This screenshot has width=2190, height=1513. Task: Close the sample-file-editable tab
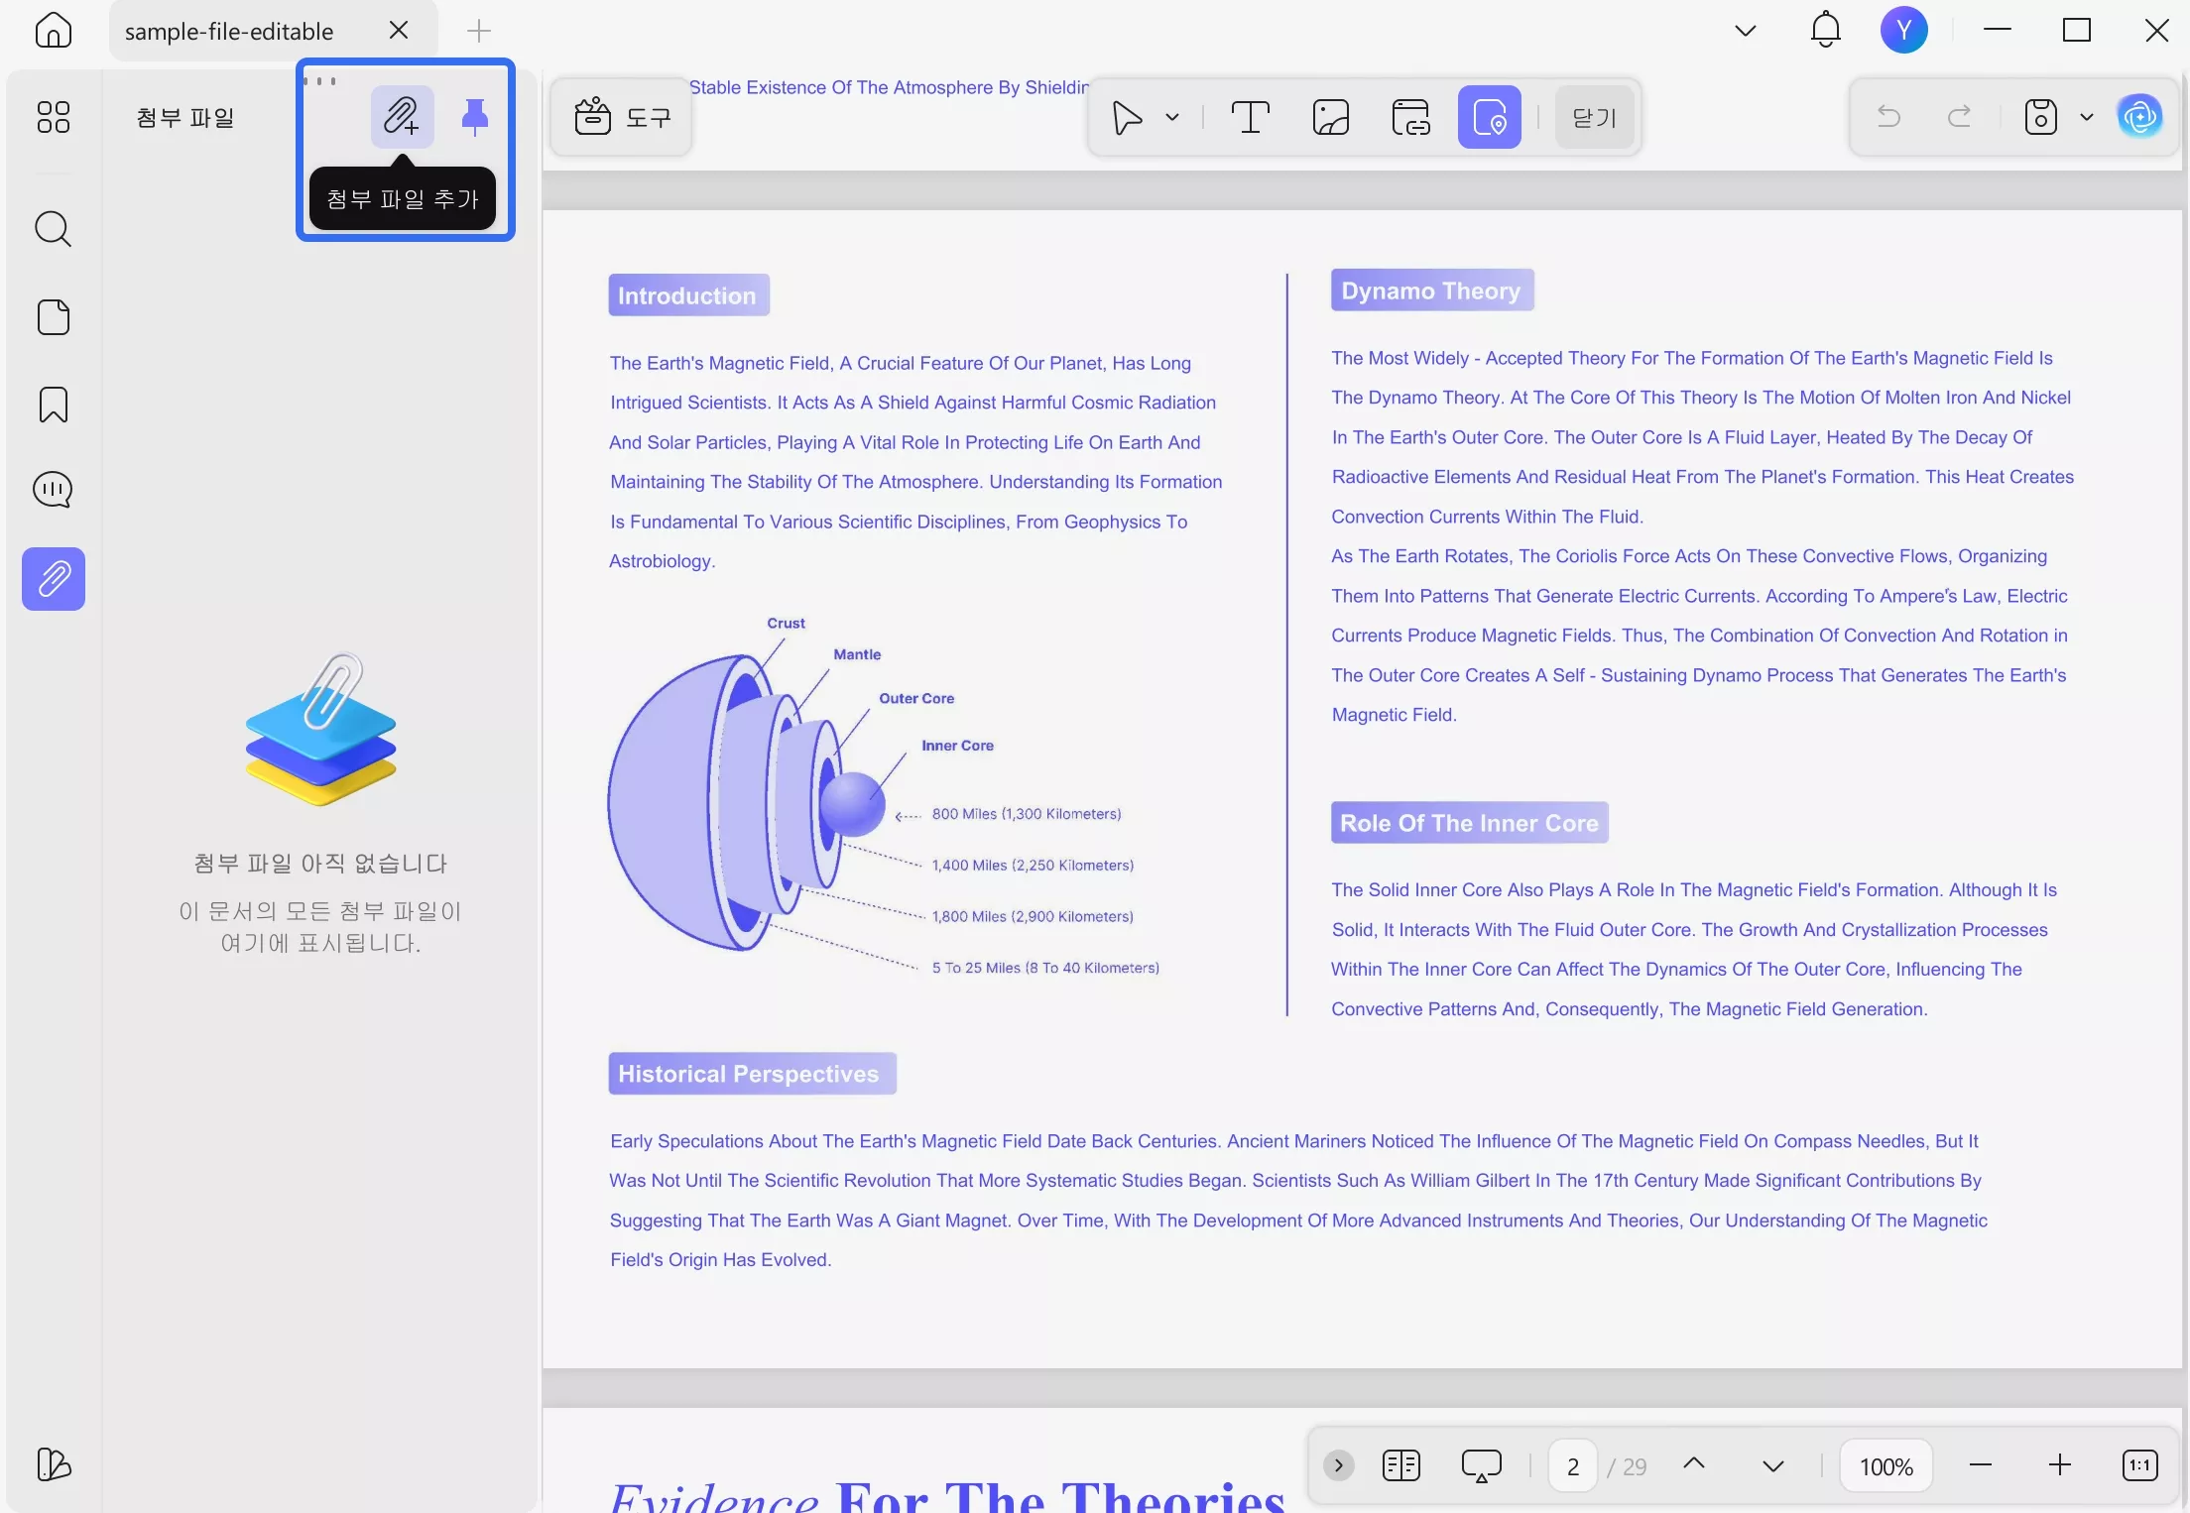[x=399, y=30]
